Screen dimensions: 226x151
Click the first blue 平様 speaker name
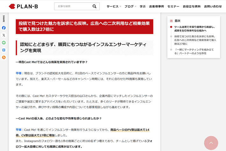[18, 73]
